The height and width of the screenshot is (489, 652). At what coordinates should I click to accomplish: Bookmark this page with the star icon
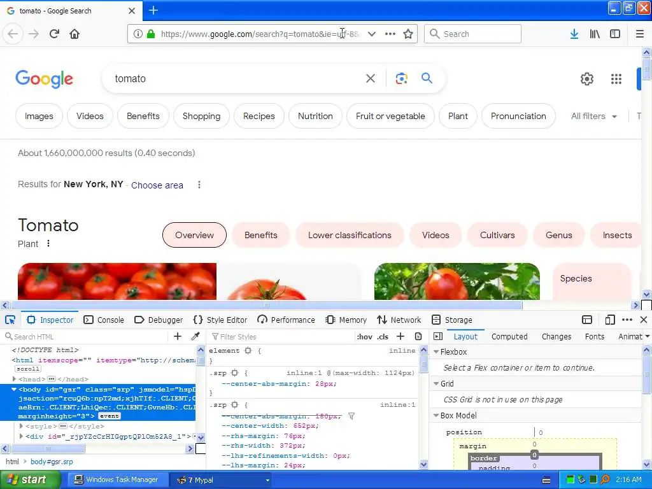click(x=408, y=34)
